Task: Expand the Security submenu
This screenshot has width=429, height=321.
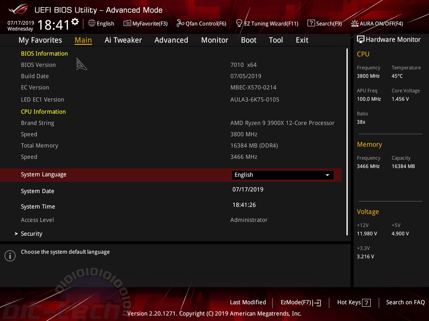Action: pos(31,234)
